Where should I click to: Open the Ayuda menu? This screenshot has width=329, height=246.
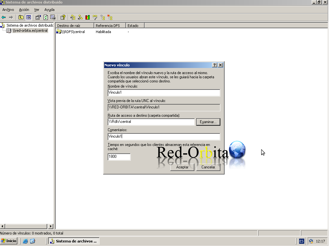coord(49,10)
